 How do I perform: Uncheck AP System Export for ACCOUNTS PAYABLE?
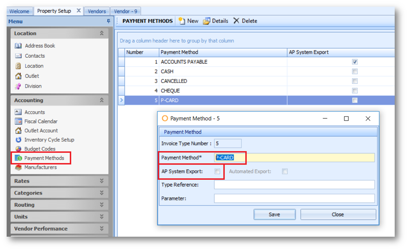(x=355, y=62)
